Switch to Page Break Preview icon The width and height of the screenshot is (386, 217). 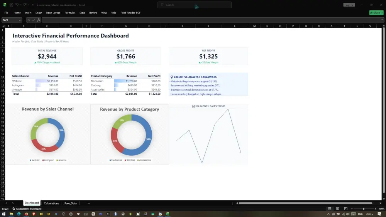[x=345, y=209]
